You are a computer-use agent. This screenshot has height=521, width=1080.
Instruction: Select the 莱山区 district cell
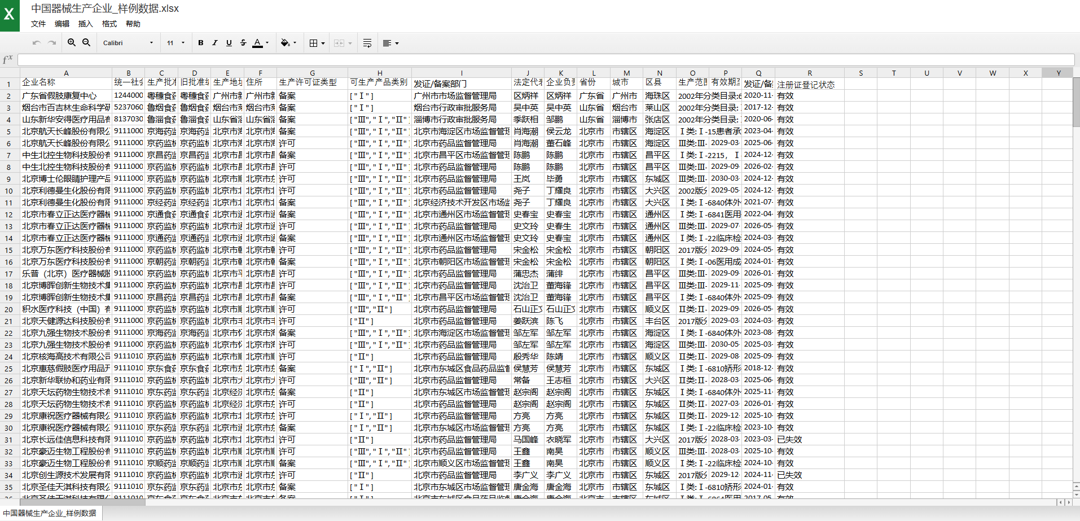pyautogui.click(x=660, y=108)
